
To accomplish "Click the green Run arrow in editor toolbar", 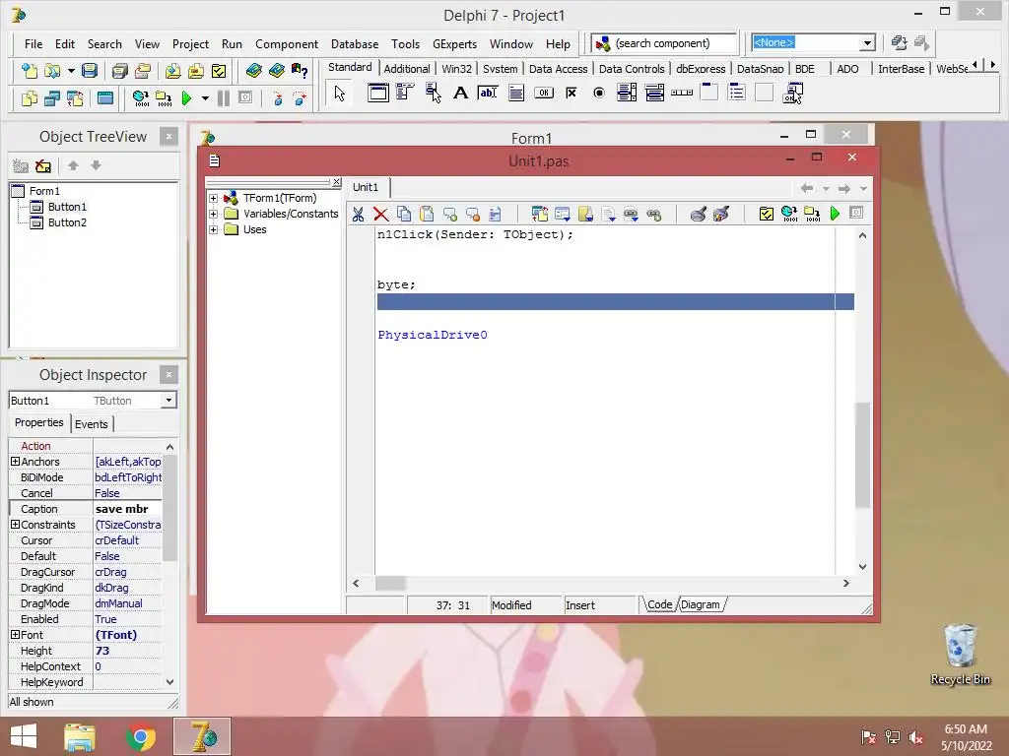I will click(x=835, y=214).
